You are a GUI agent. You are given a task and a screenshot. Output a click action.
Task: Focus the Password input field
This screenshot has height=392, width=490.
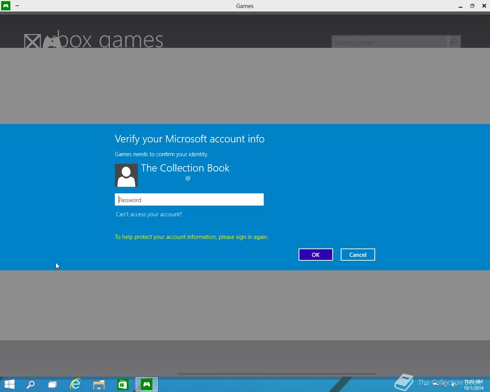coord(189,199)
